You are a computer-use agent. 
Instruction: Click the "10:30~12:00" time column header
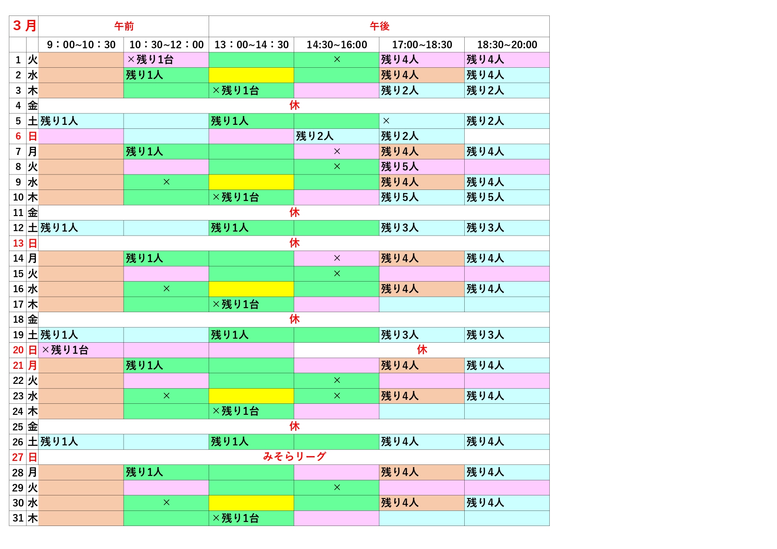coord(166,45)
